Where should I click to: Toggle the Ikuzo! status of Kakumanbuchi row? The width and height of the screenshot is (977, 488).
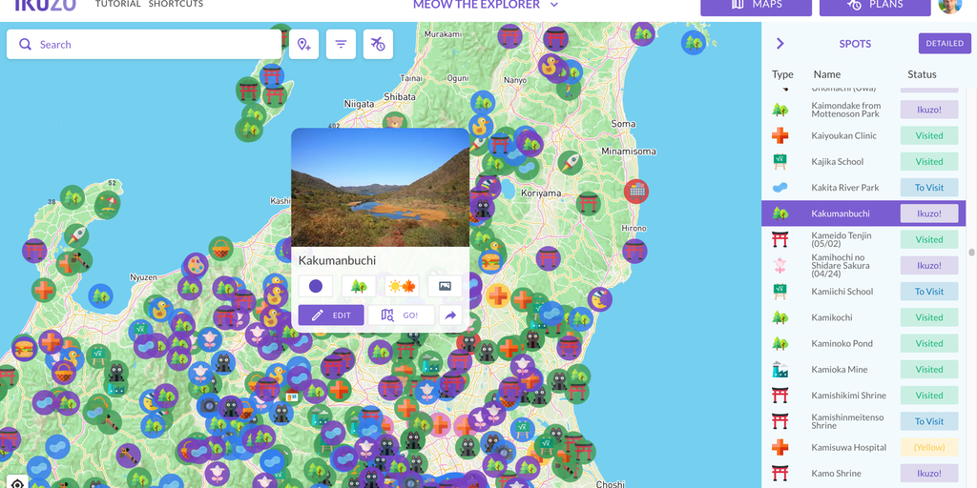tap(928, 213)
